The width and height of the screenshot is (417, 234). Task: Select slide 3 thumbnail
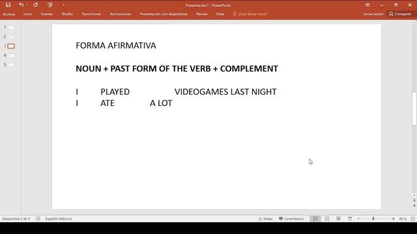pos(11,46)
